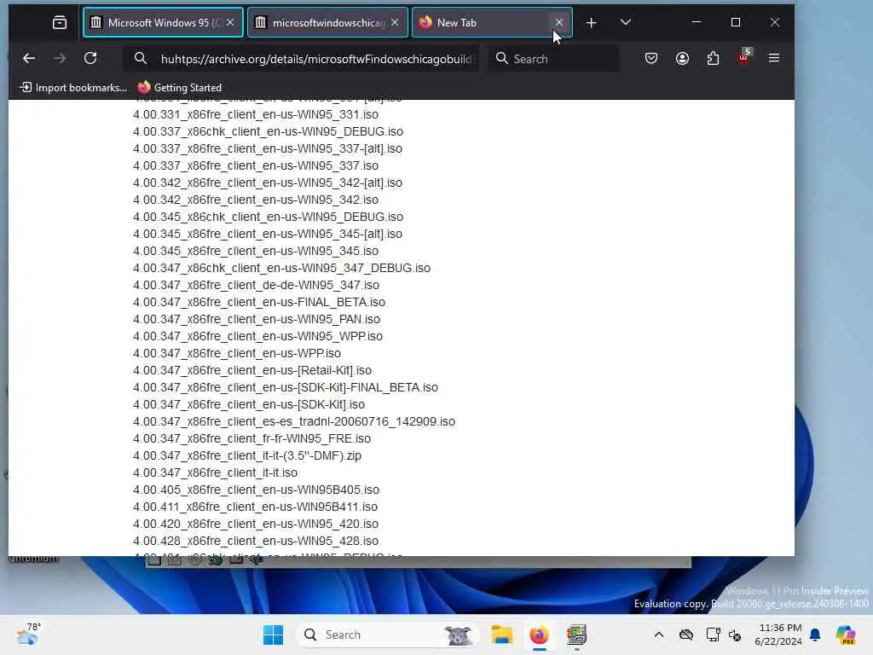Open the weather widget showing 78°

28,635
